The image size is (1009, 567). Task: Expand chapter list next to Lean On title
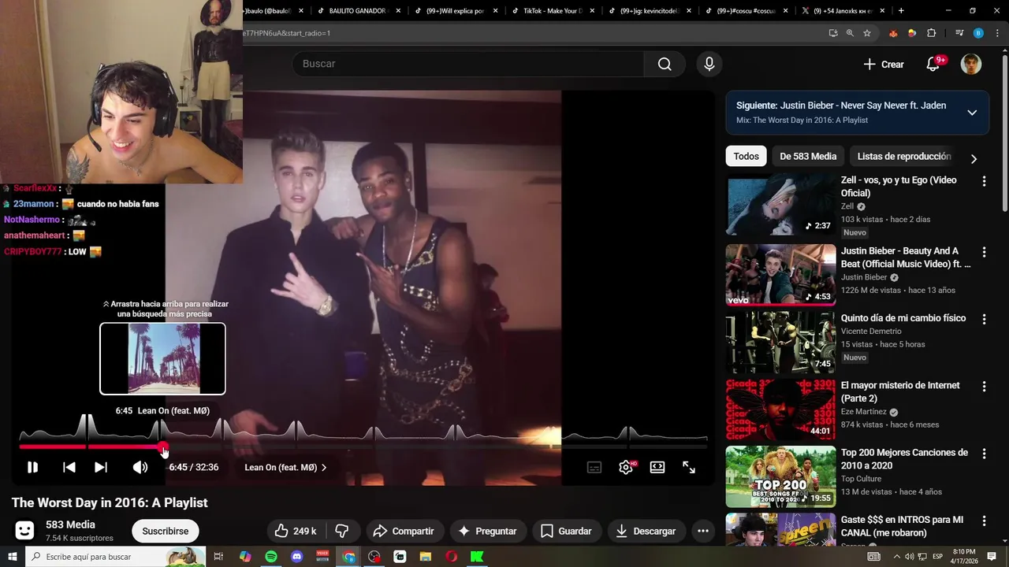pyautogui.click(x=324, y=468)
